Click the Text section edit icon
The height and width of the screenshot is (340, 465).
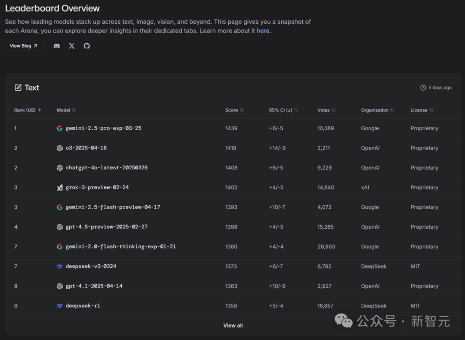pyautogui.click(x=18, y=87)
